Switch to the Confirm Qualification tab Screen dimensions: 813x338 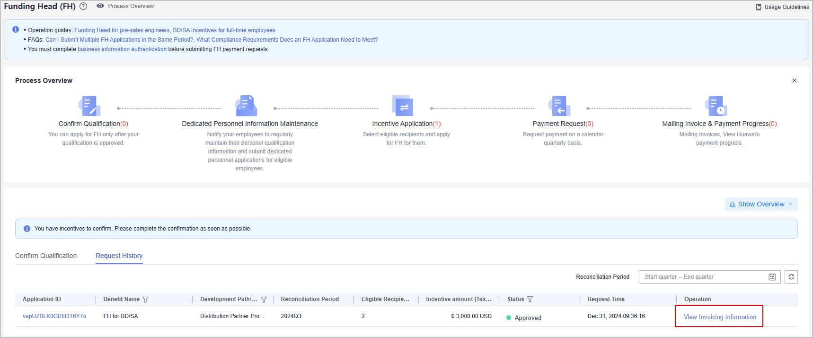point(46,256)
